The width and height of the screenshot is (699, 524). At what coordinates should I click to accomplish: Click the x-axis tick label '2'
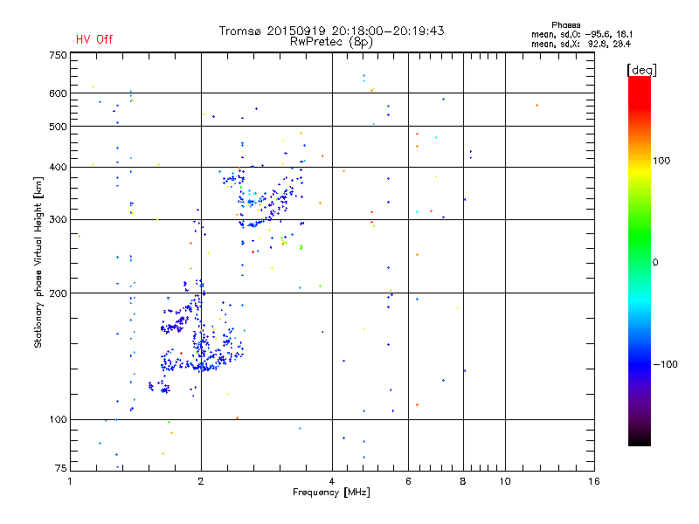[201, 481]
